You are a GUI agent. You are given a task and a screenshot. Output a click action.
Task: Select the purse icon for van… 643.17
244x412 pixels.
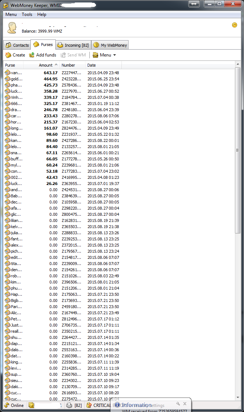pos(8,73)
